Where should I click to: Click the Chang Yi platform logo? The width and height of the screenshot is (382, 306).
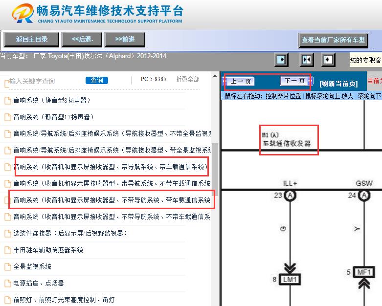point(97,14)
